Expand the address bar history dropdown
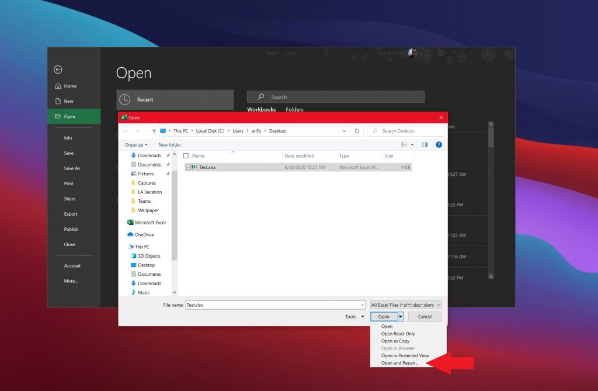The width and height of the screenshot is (598, 391). [x=344, y=131]
